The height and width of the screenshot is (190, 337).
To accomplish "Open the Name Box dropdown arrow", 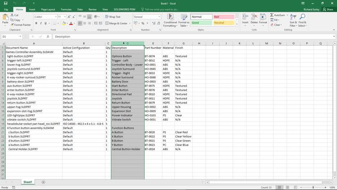I will click(x=20, y=37).
